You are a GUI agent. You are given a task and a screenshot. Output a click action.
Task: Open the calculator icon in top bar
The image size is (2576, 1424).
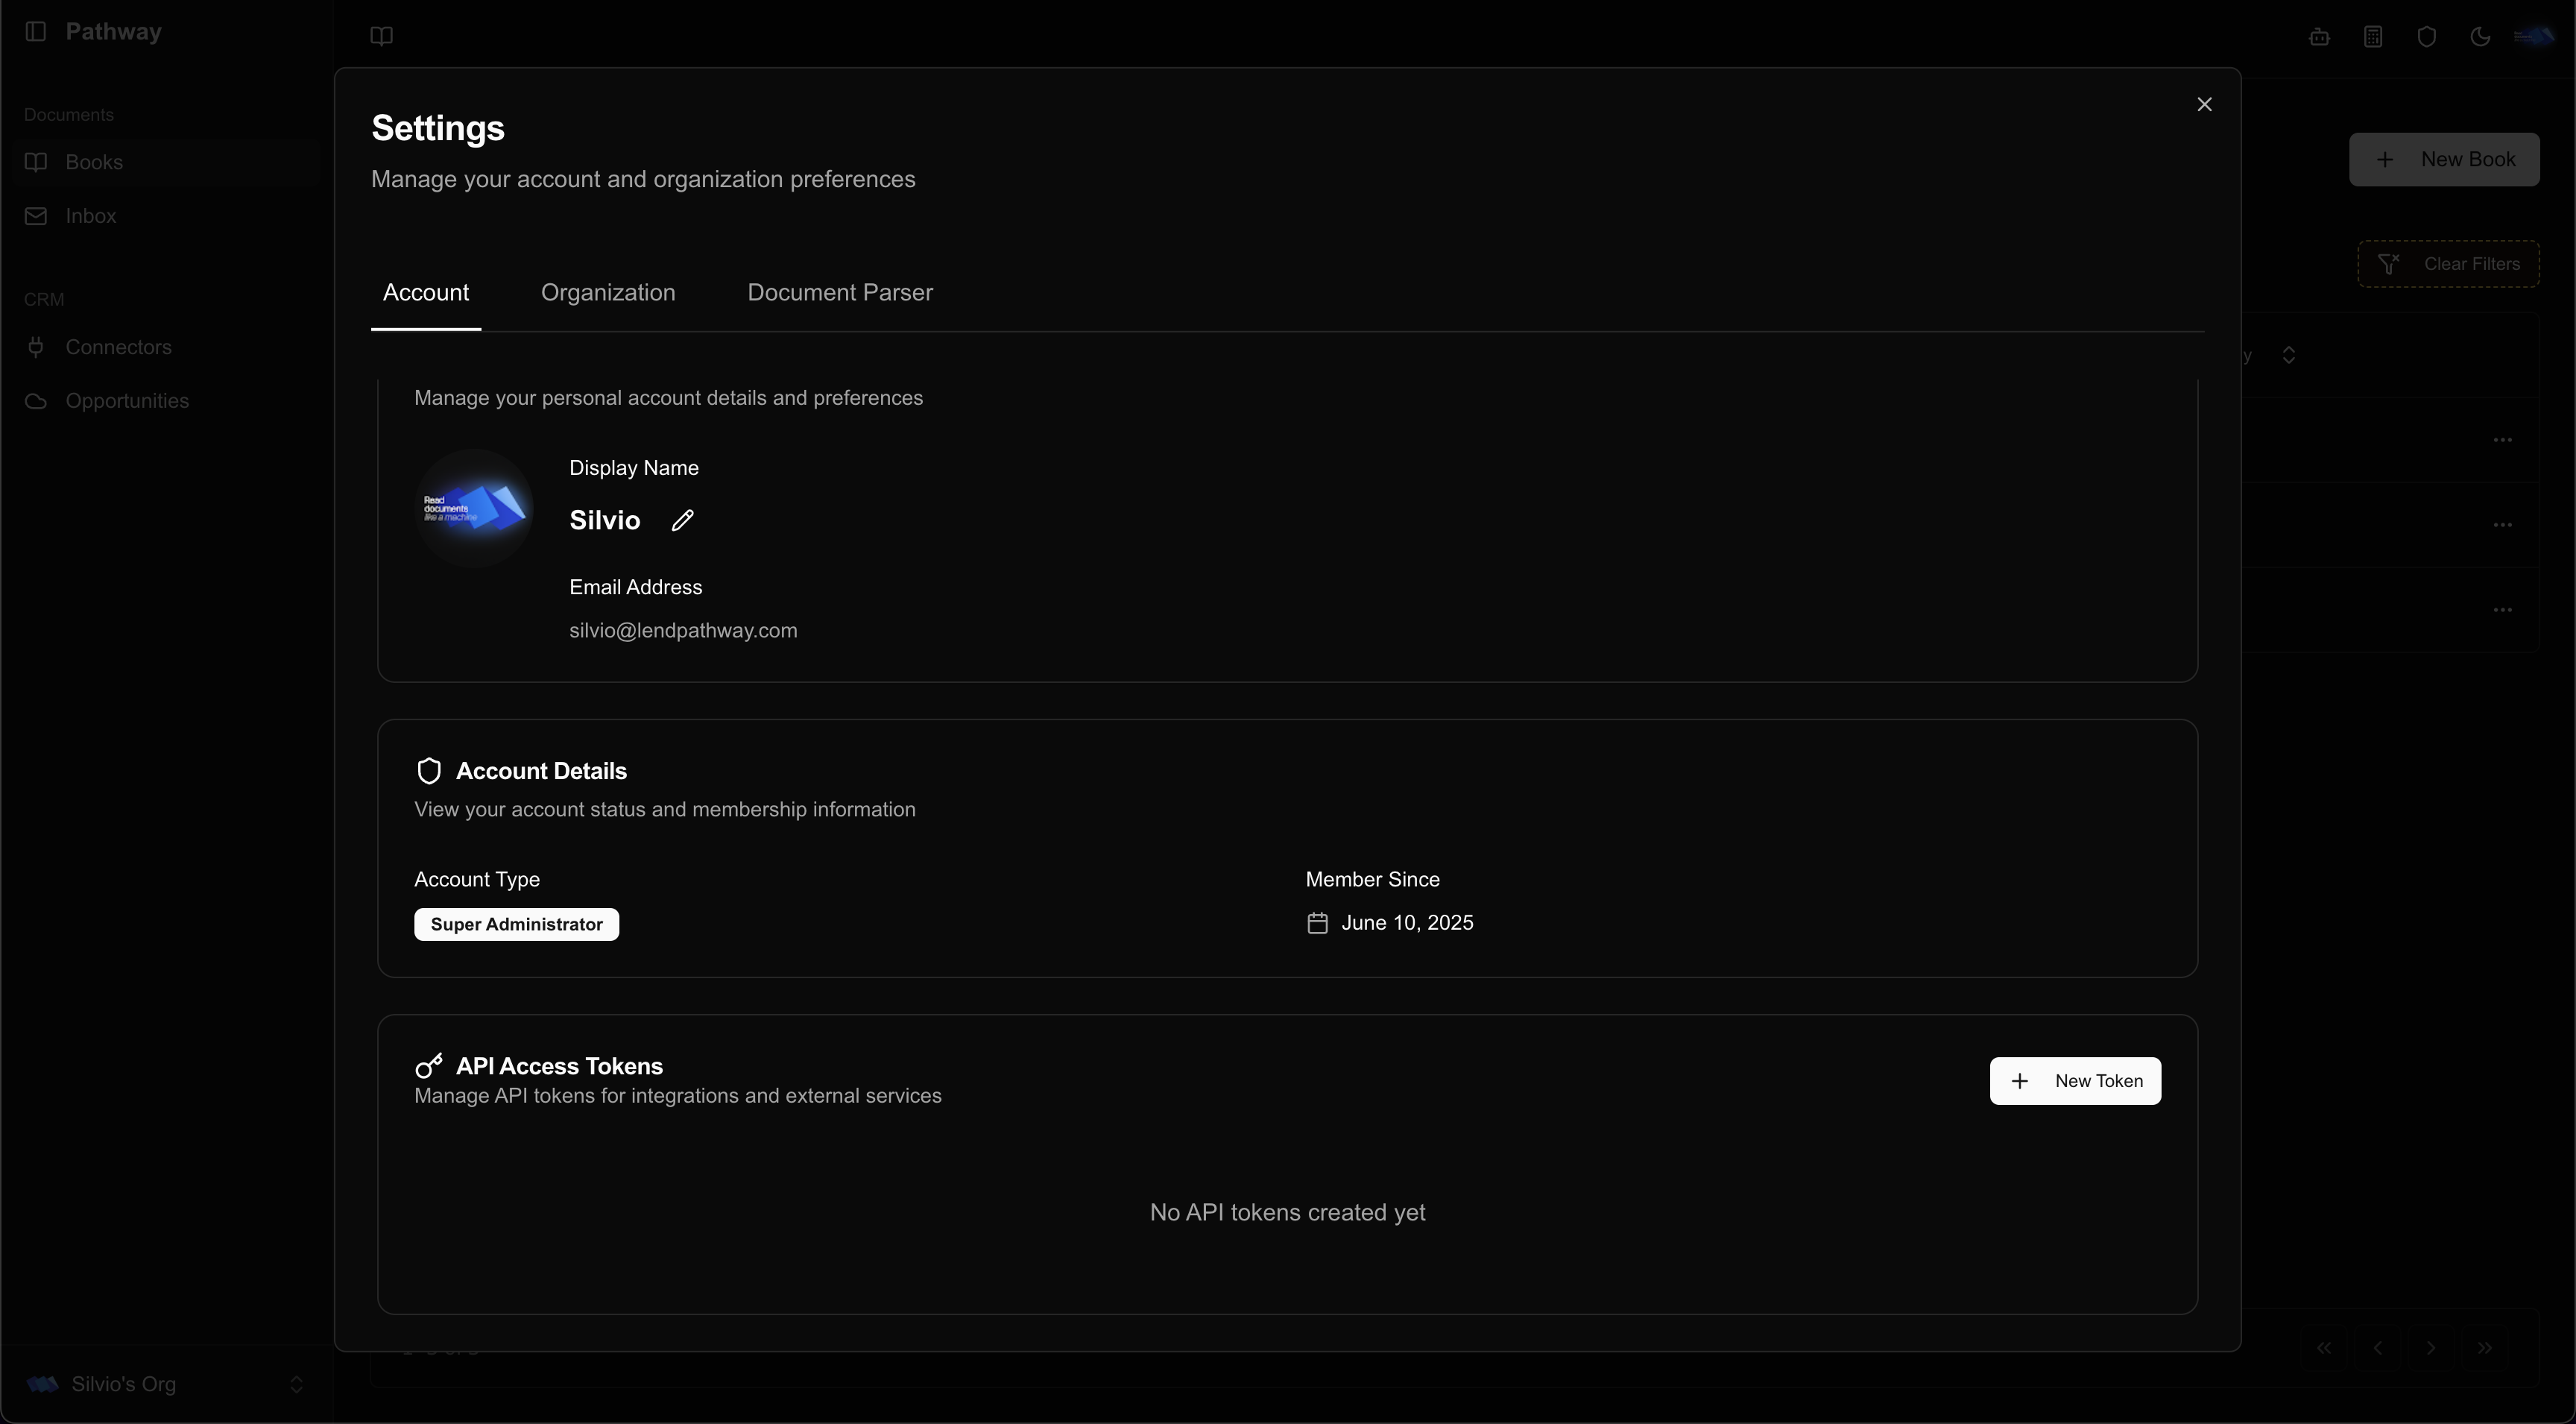click(2373, 37)
